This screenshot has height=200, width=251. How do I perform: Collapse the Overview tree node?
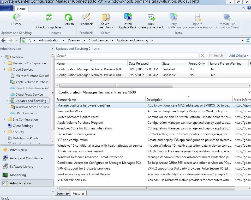tap(2, 57)
